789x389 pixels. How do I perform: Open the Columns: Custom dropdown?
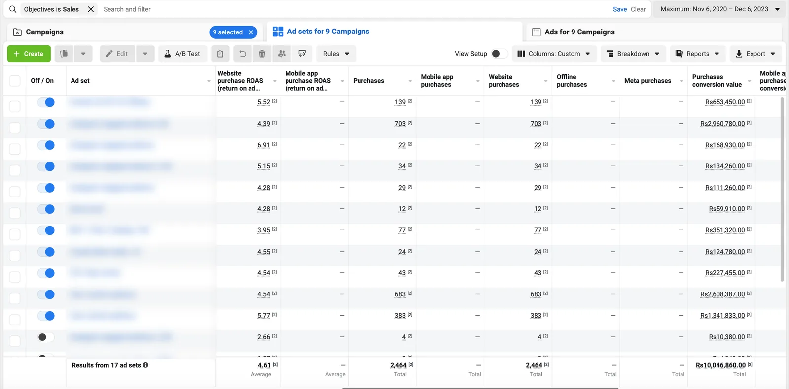pyautogui.click(x=554, y=54)
